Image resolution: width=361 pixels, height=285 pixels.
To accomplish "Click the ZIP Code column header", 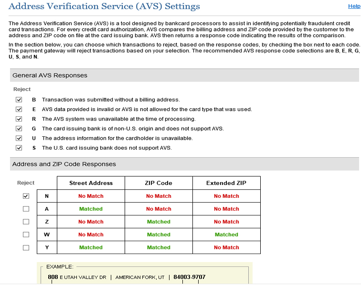I will click(x=159, y=183).
